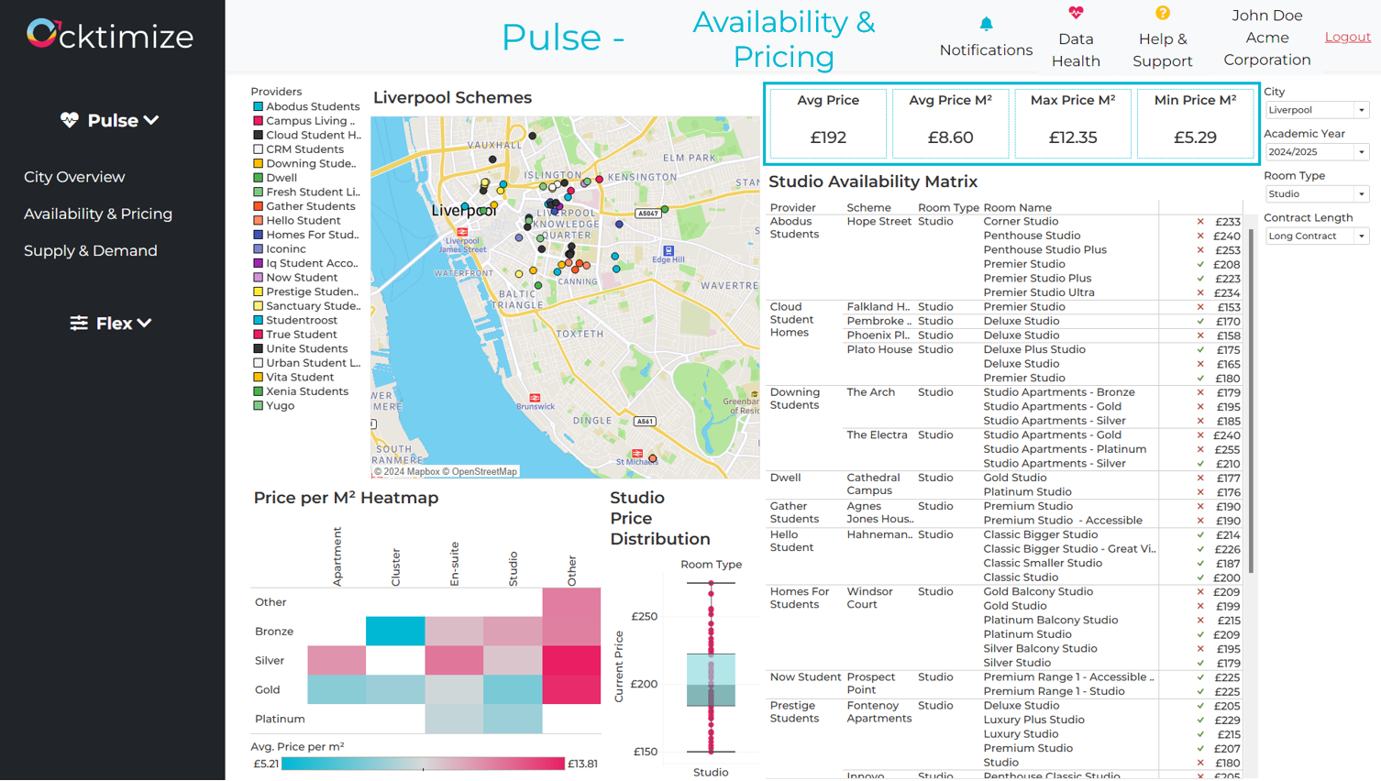The image size is (1381, 781).
Task: Click the Windsor Court scheme cell
Action: (869, 599)
